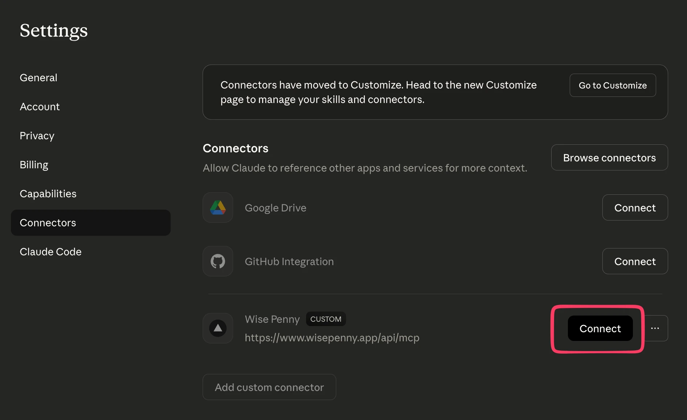Click the Google Drive icon
The height and width of the screenshot is (420, 687).
tap(218, 207)
